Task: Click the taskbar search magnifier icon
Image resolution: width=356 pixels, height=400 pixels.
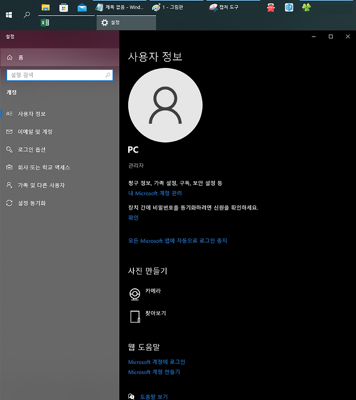Action: coord(27,15)
